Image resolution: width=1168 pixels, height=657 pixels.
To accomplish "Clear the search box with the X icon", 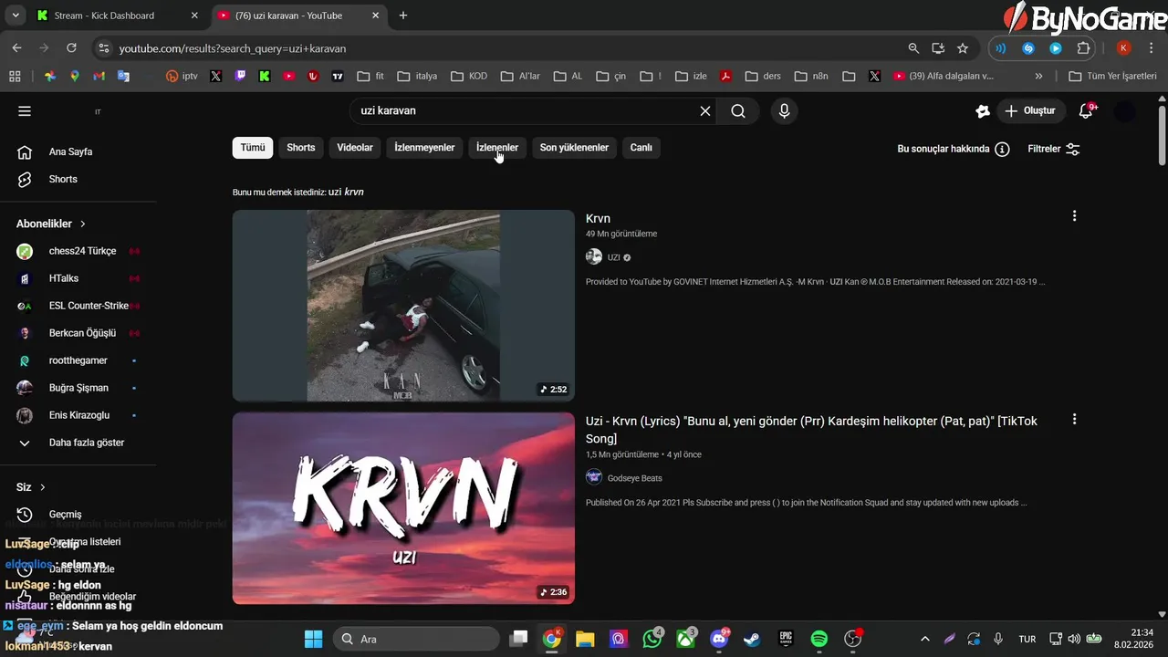I will tap(705, 111).
